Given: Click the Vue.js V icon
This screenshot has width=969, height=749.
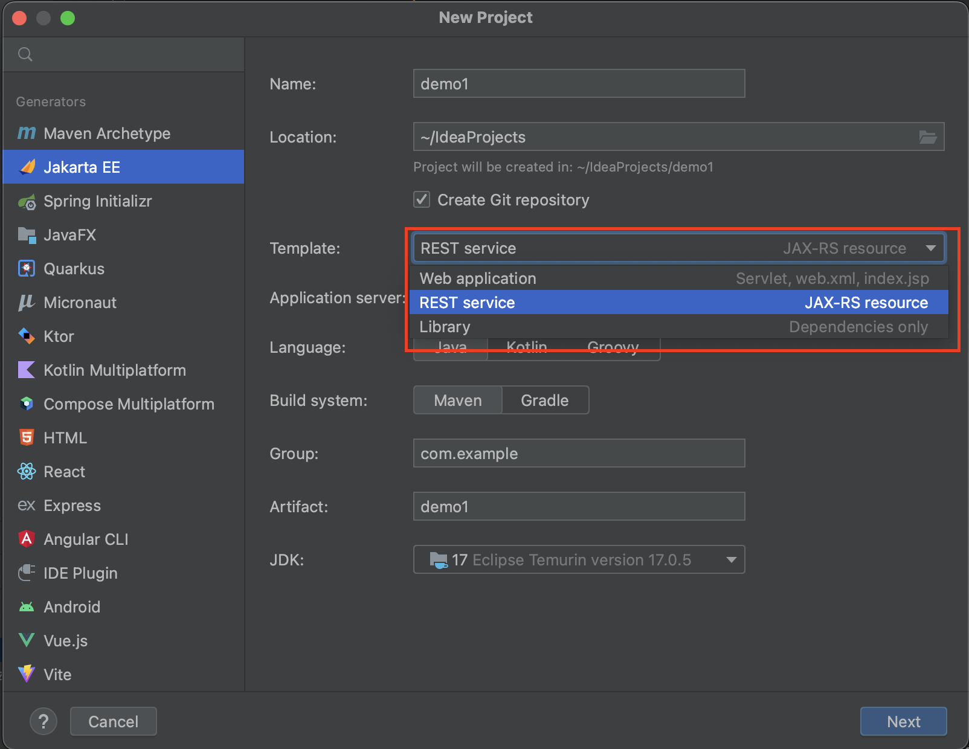Looking at the screenshot, I should [x=27, y=640].
